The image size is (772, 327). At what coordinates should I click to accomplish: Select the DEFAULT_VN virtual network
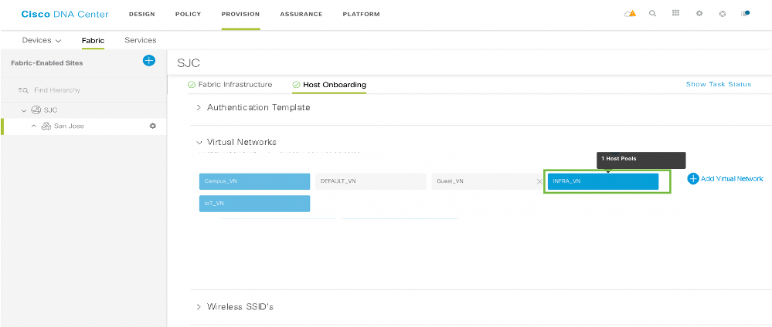371,181
